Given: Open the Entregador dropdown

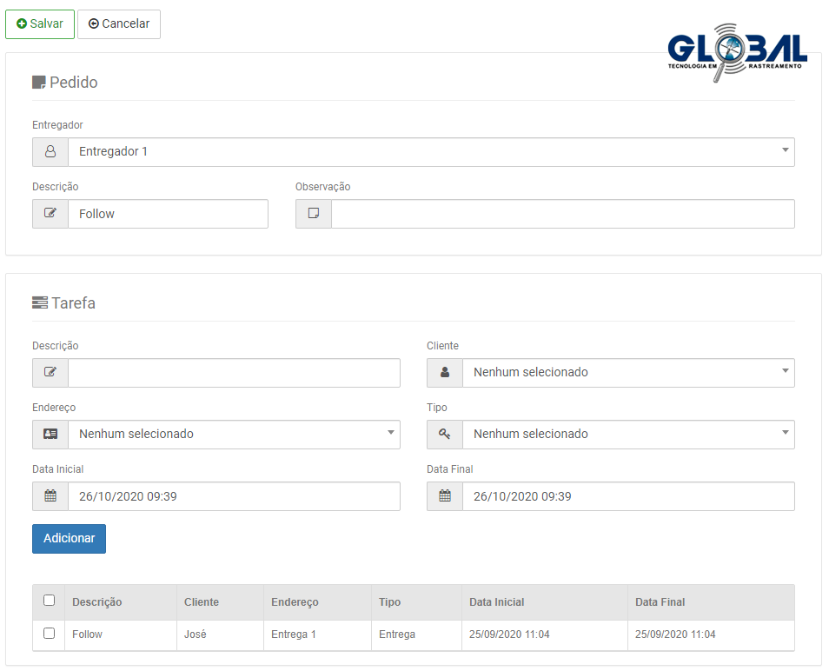Looking at the screenshot, I should point(430,152).
